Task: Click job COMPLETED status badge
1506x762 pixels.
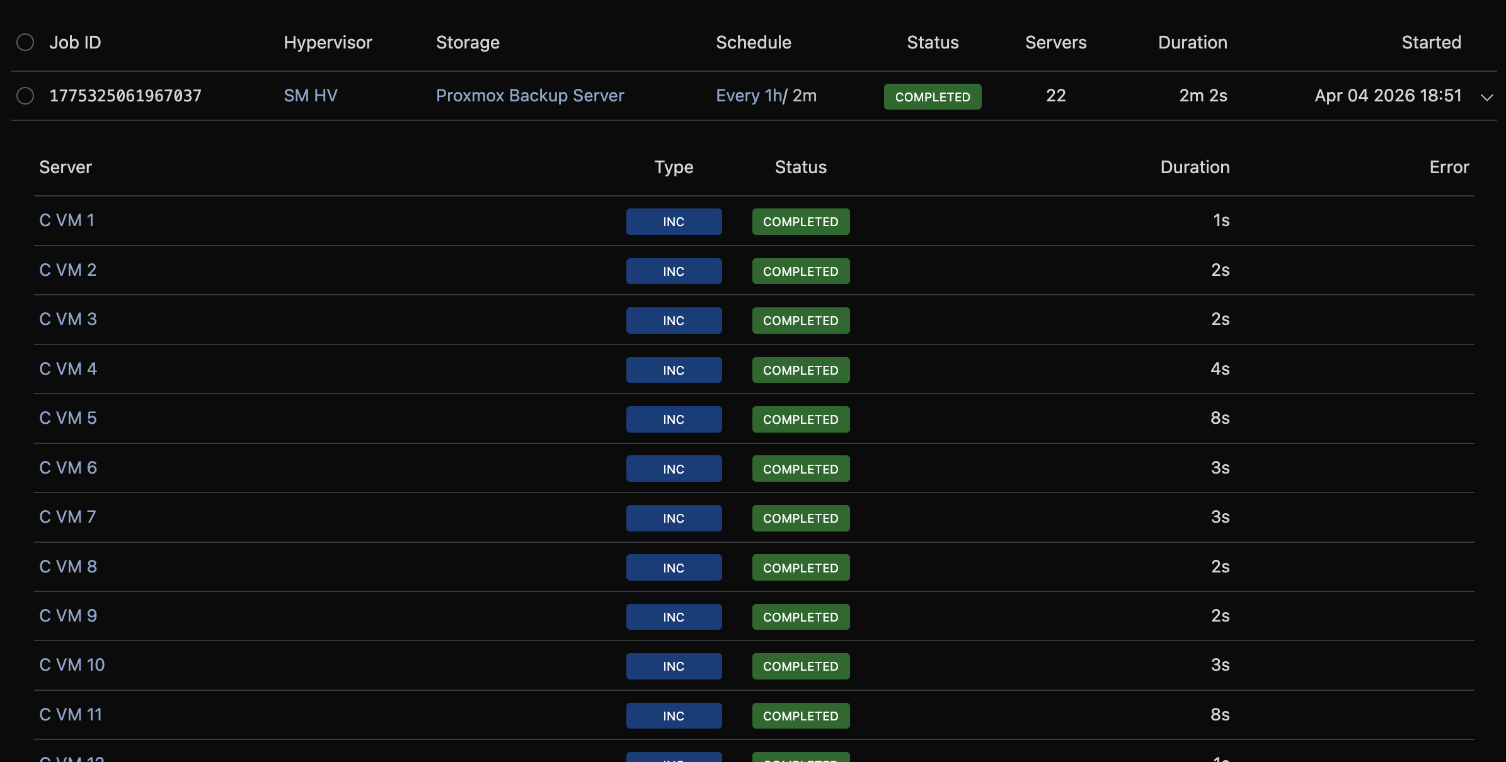Action: [932, 97]
